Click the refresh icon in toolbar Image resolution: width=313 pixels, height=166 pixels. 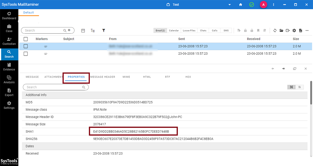point(275,30)
